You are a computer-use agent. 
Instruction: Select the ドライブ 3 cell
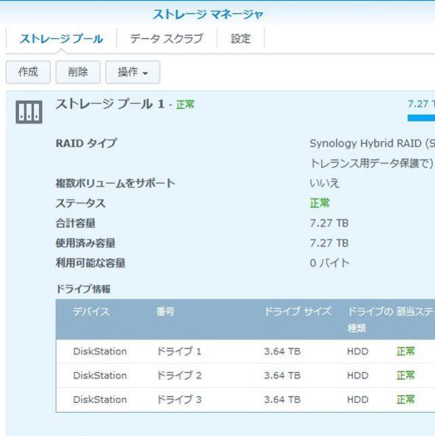click(x=179, y=400)
